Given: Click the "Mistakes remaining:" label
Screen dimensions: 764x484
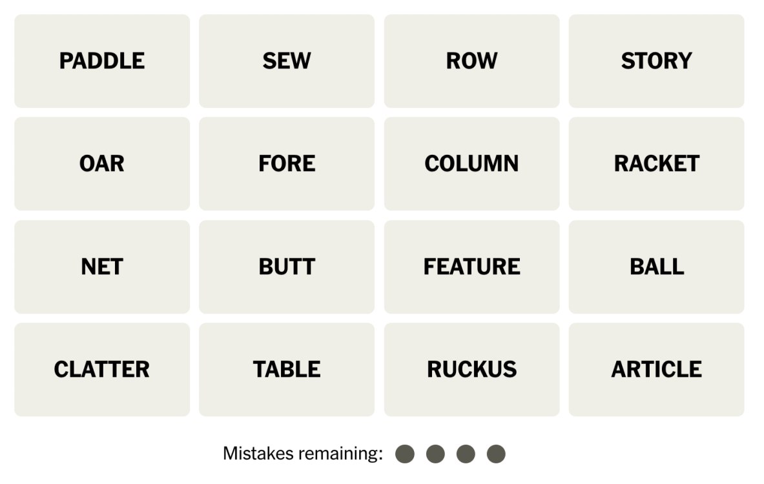Looking at the screenshot, I should coord(303,454).
